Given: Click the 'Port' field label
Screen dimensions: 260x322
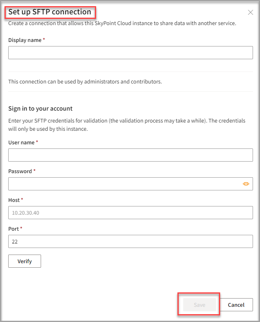Looking at the screenshot, I should coord(14,229).
